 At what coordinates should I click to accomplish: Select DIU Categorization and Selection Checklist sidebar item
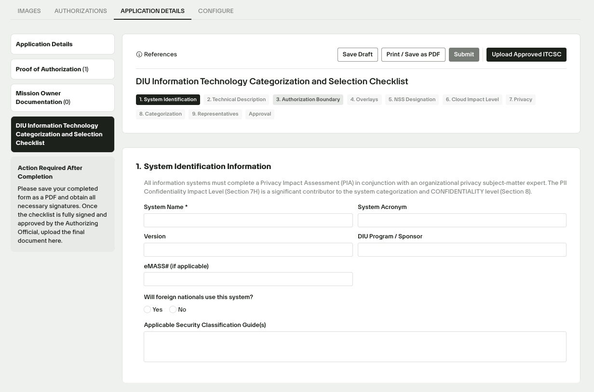tap(63, 134)
